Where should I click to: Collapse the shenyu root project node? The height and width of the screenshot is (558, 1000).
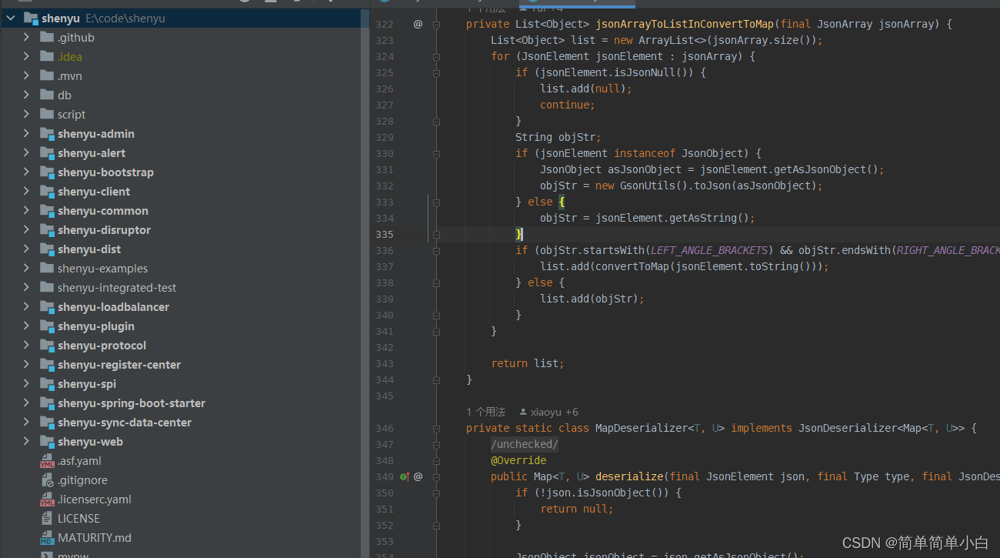coord(11,18)
